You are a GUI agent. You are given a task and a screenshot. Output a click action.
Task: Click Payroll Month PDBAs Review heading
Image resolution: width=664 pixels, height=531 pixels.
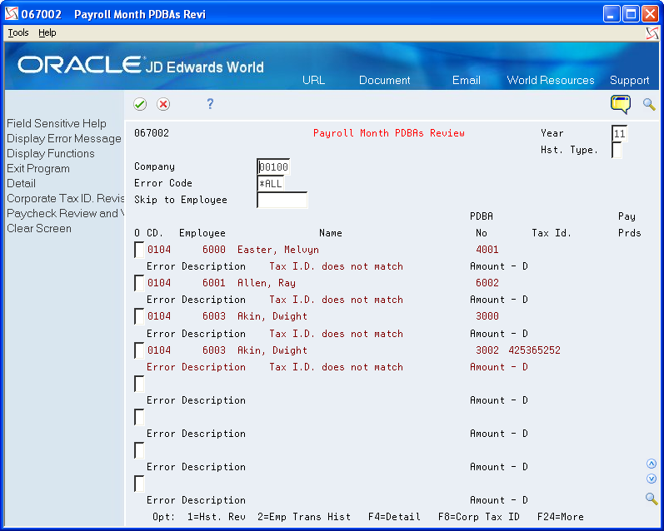point(389,133)
